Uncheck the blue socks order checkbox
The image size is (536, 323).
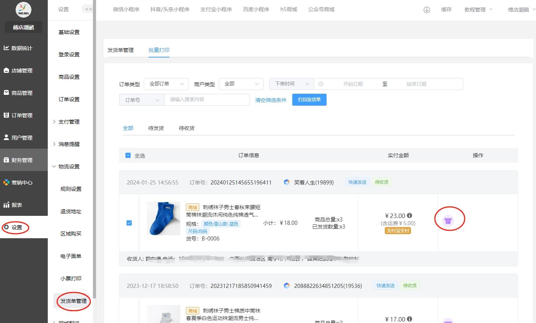pyautogui.click(x=129, y=223)
